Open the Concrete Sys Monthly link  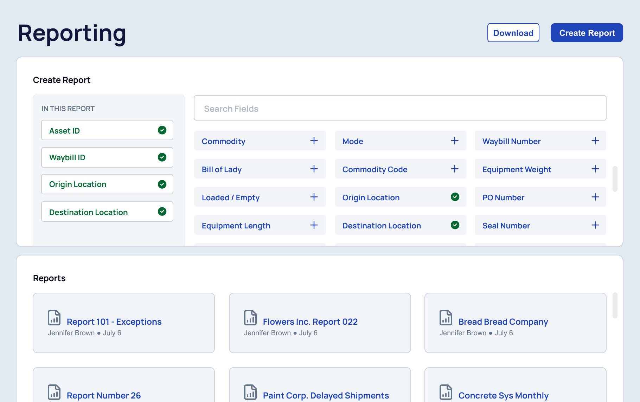(x=504, y=396)
